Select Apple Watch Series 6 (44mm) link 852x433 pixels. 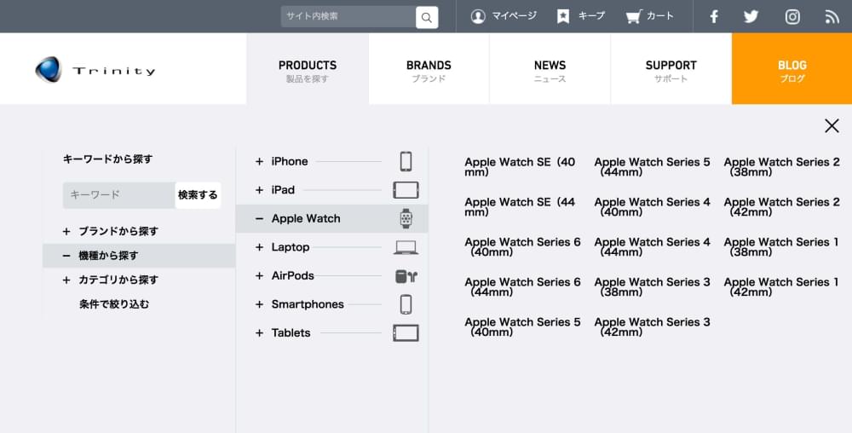[522, 286]
